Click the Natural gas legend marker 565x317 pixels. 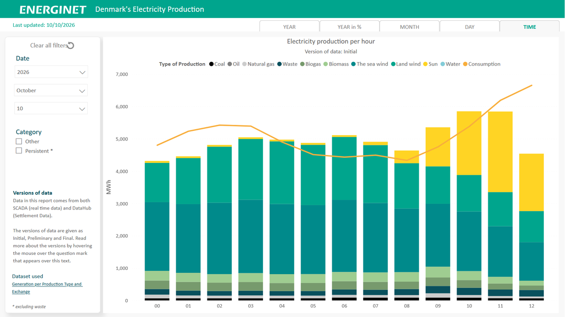244,64
